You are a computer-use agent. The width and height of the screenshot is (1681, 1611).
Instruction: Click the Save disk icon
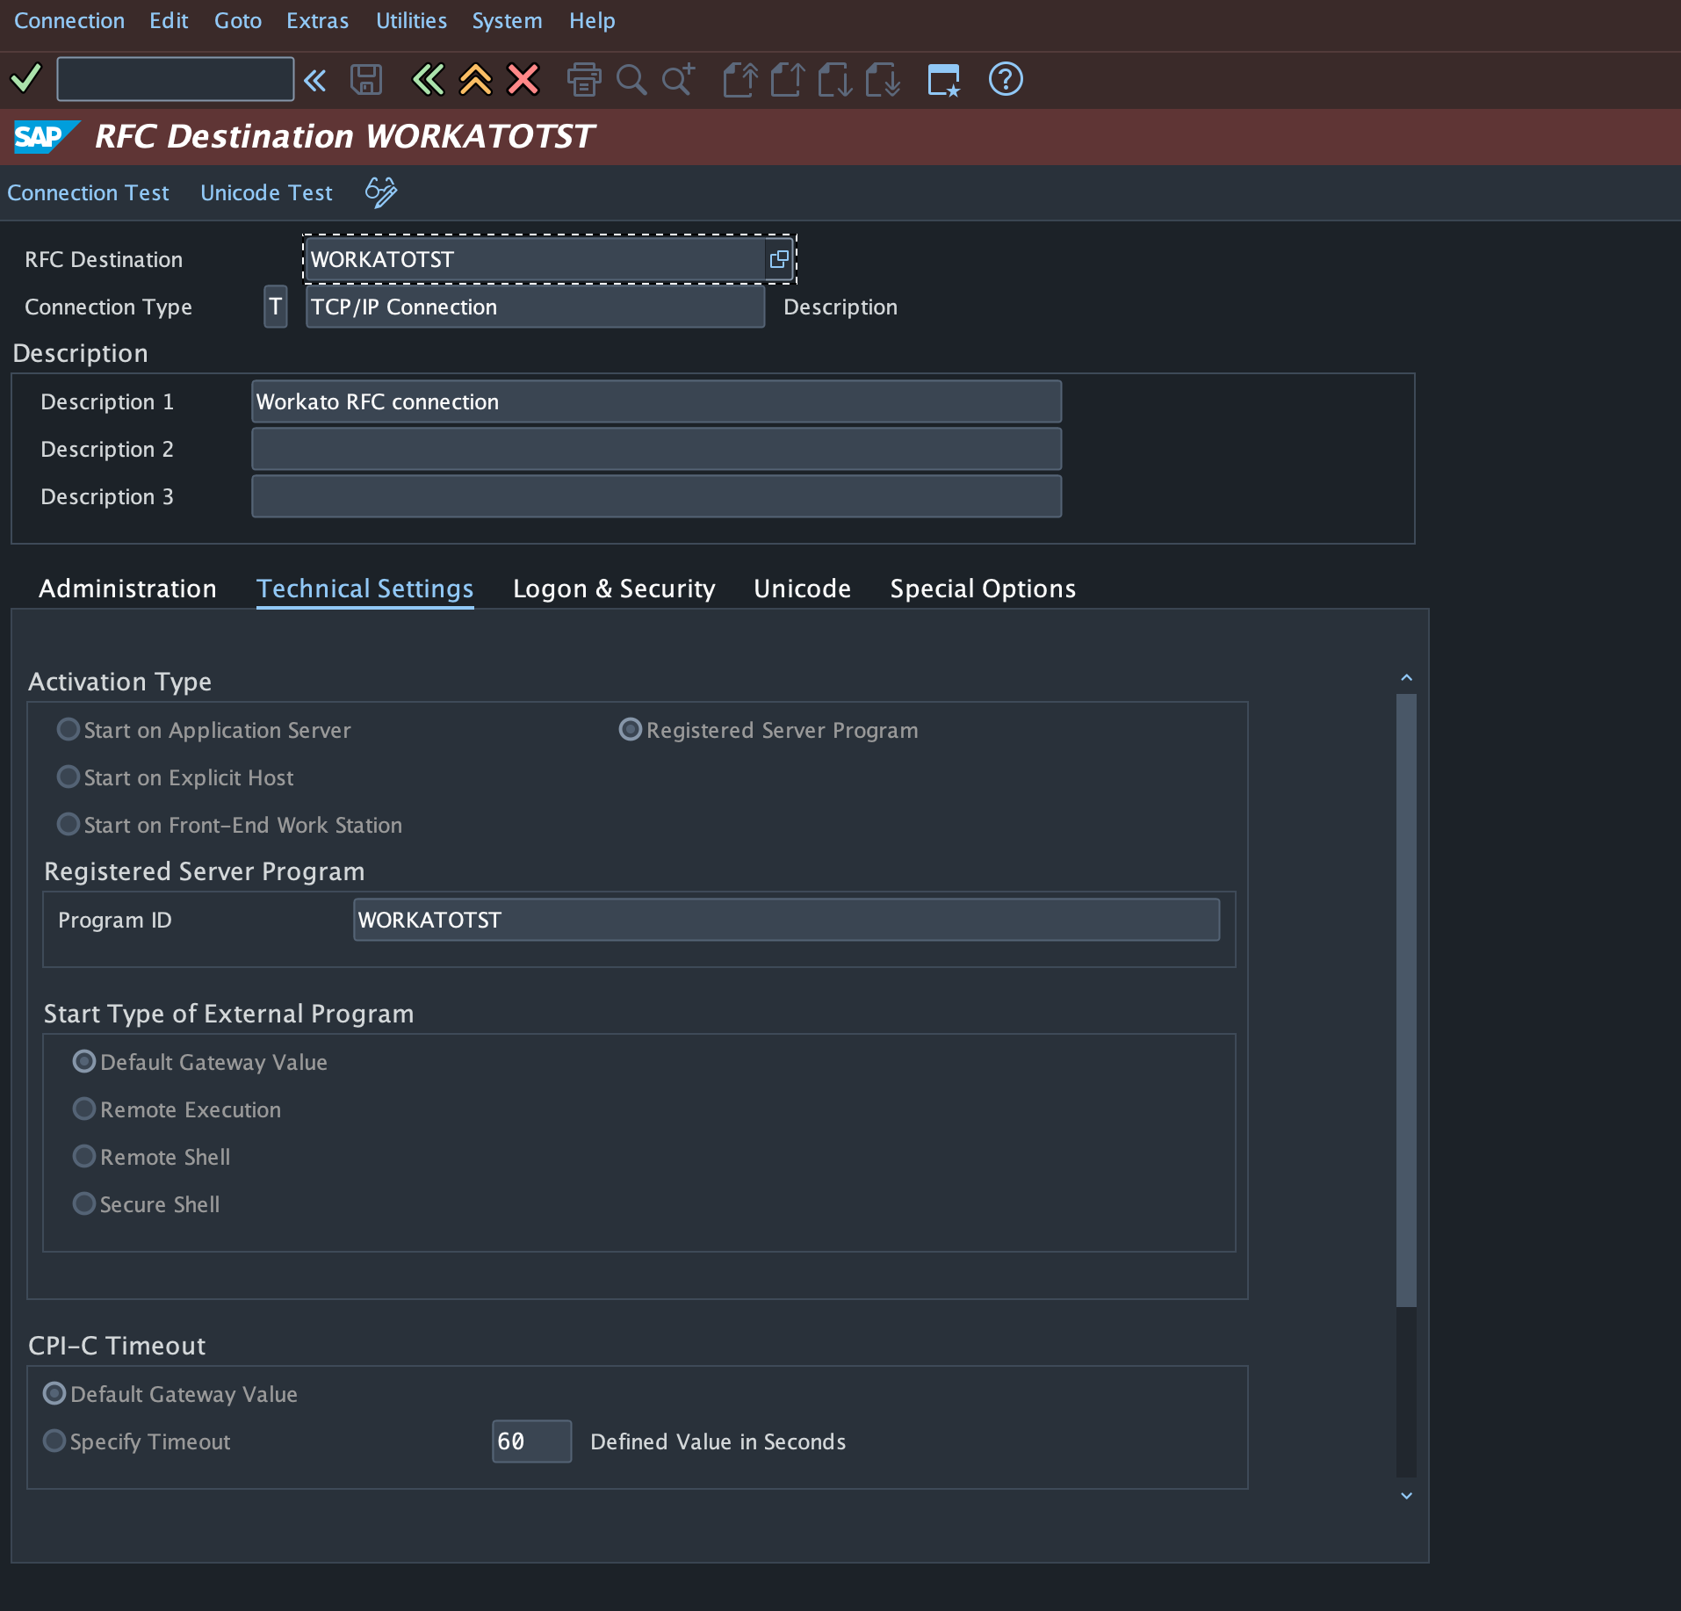(366, 80)
